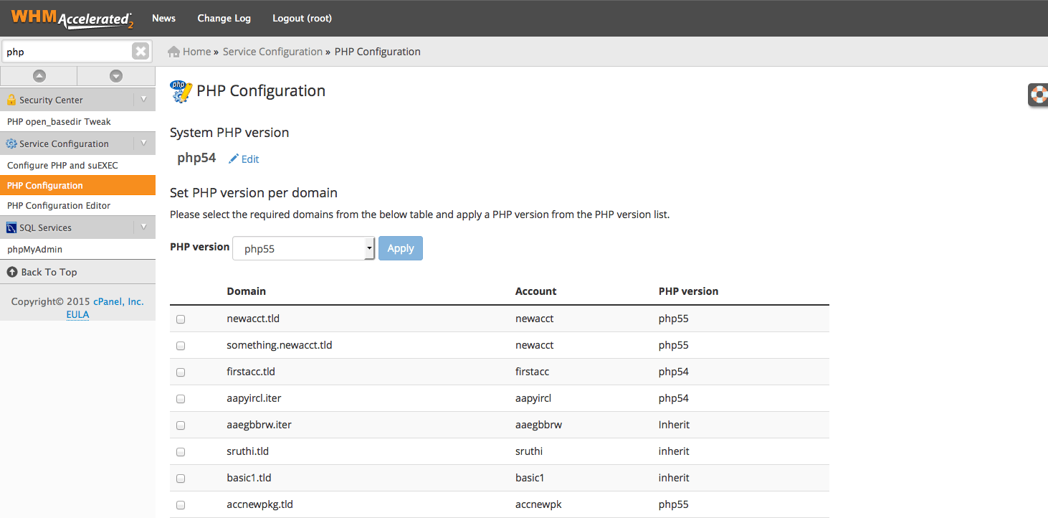Open settings via the gear icon top right
Viewport: 1048px width, 518px height.
tap(1038, 94)
